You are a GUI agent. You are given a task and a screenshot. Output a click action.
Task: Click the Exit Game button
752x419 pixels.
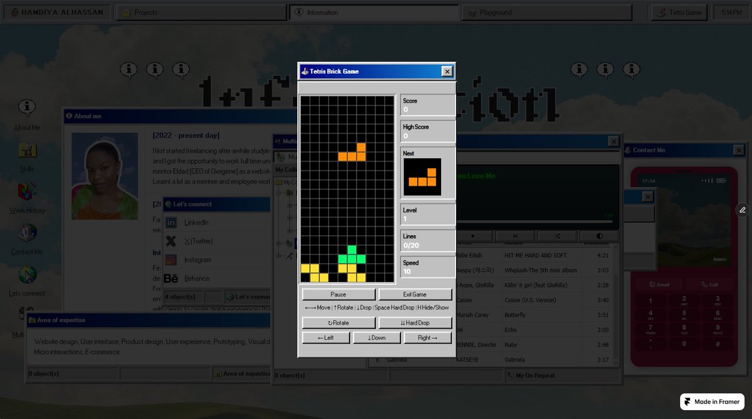click(415, 295)
